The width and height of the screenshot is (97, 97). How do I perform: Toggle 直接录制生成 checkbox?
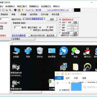coord(60,20)
